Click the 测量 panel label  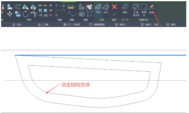[72, 20]
